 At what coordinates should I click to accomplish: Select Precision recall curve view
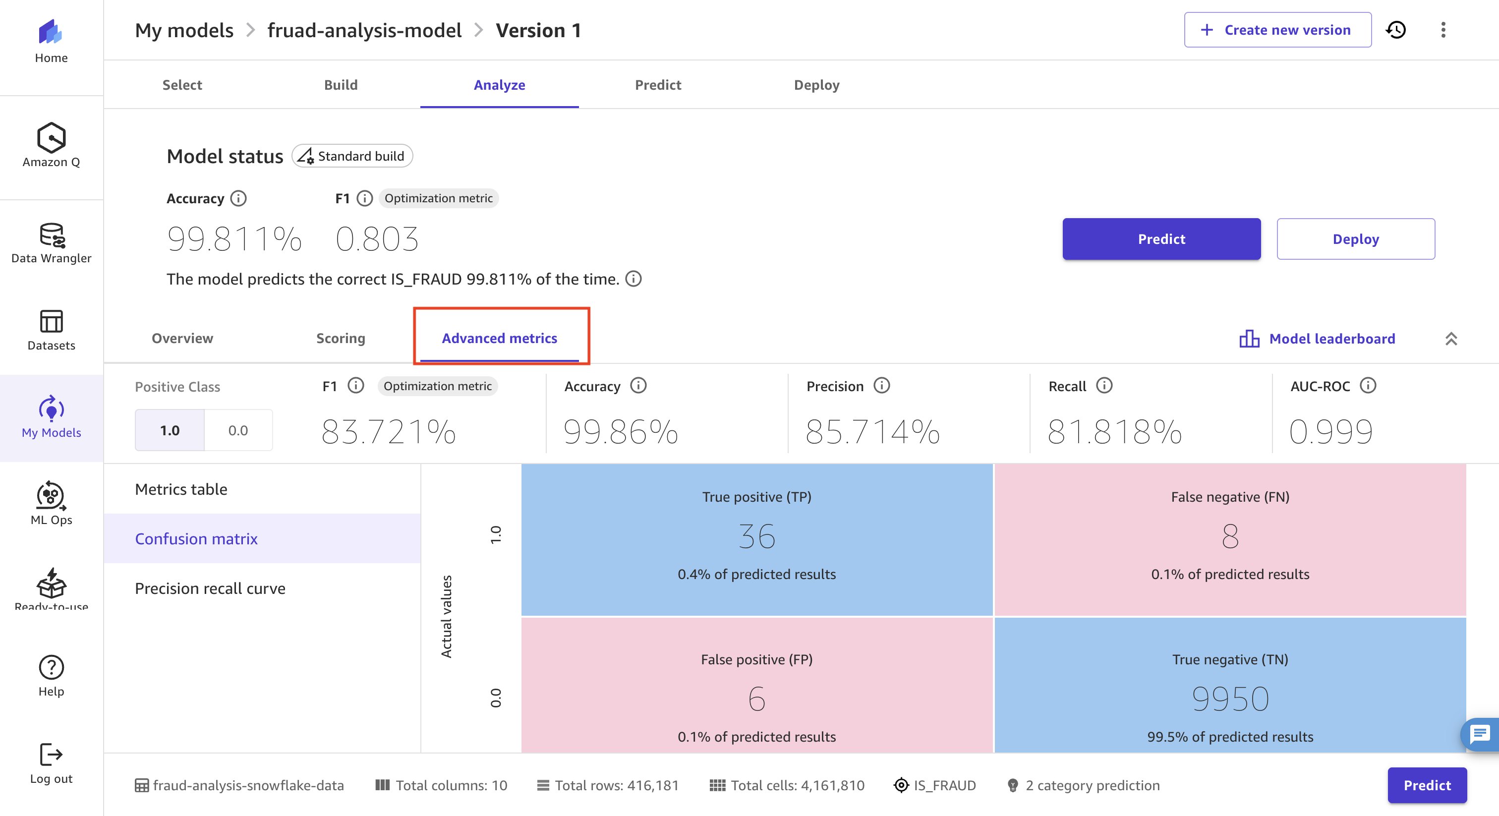(x=262, y=588)
